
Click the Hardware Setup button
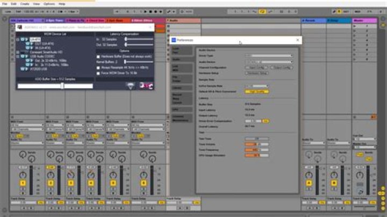click(x=257, y=73)
